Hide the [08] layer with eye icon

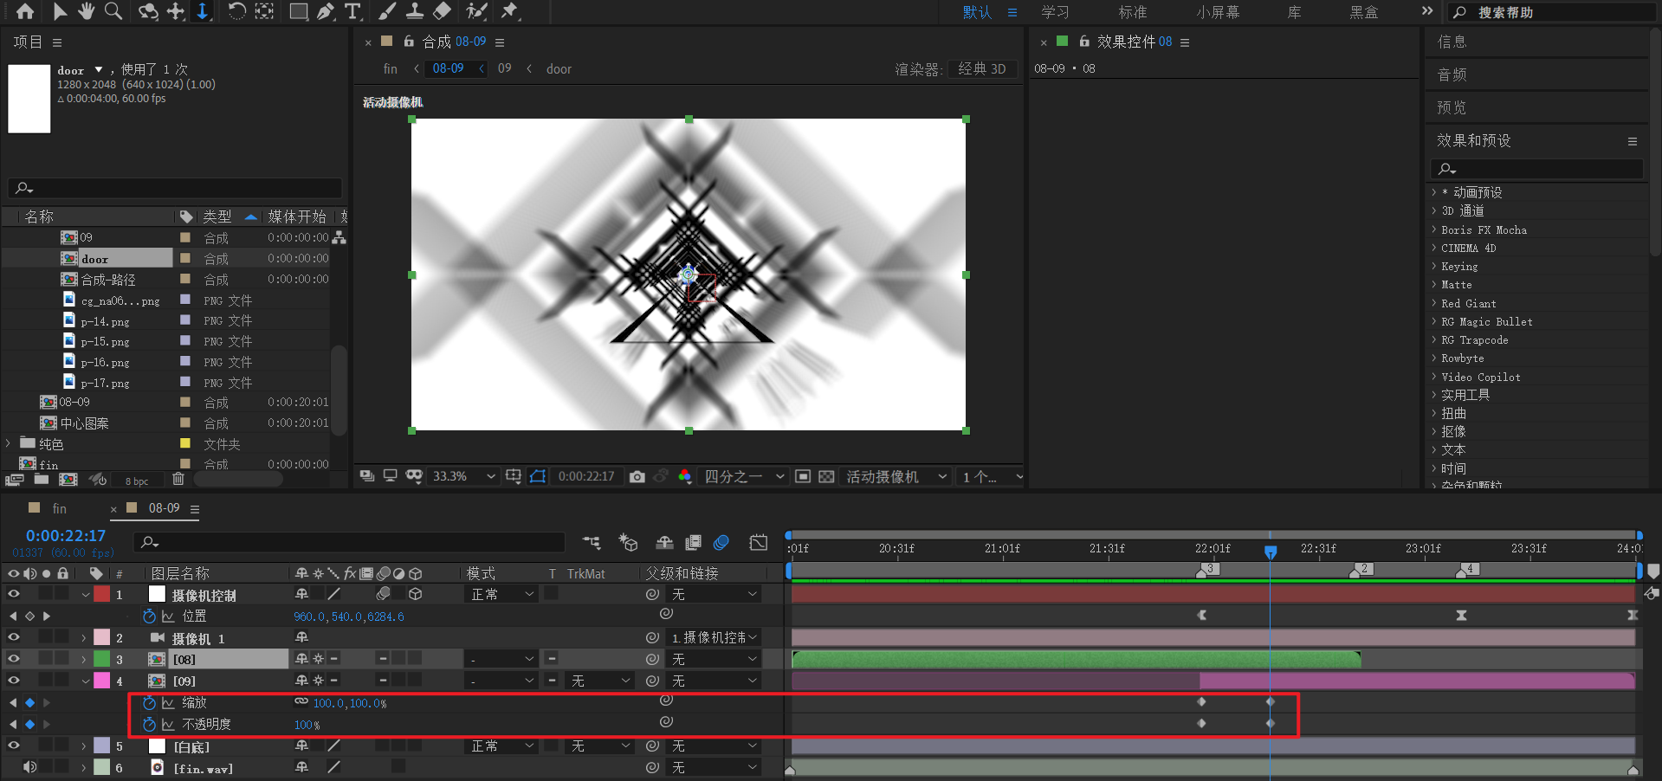click(x=14, y=659)
